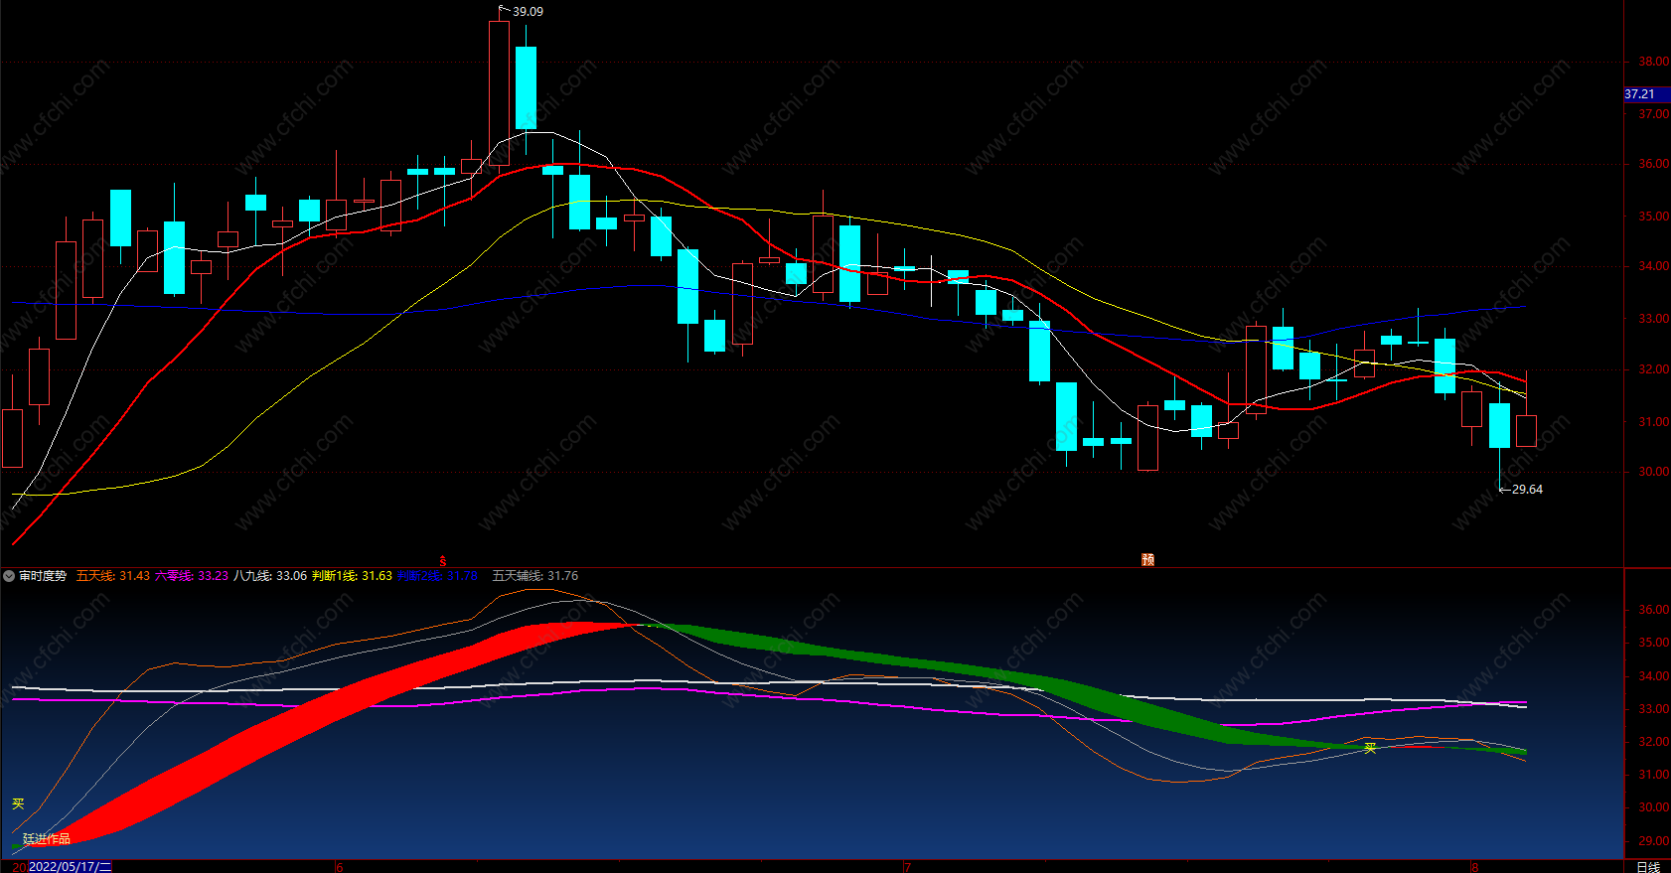Click the last candlestick on the chart
Viewport: 1671px width, 873px height.
[x=1526, y=431]
